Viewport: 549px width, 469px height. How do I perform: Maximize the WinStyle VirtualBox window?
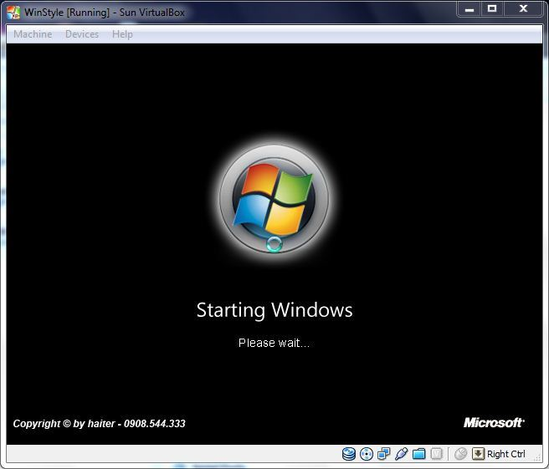tap(492, 8)
